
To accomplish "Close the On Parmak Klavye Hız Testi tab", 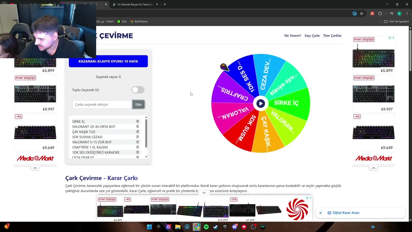I will click(157, 5).
